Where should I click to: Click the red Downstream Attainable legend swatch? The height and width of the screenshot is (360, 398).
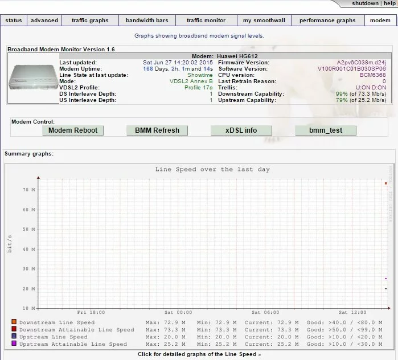(14, 330)
